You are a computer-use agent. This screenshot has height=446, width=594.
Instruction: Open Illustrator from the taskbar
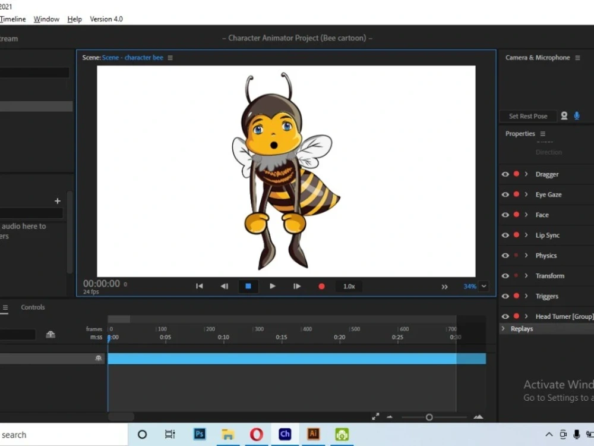pos(313,434)
